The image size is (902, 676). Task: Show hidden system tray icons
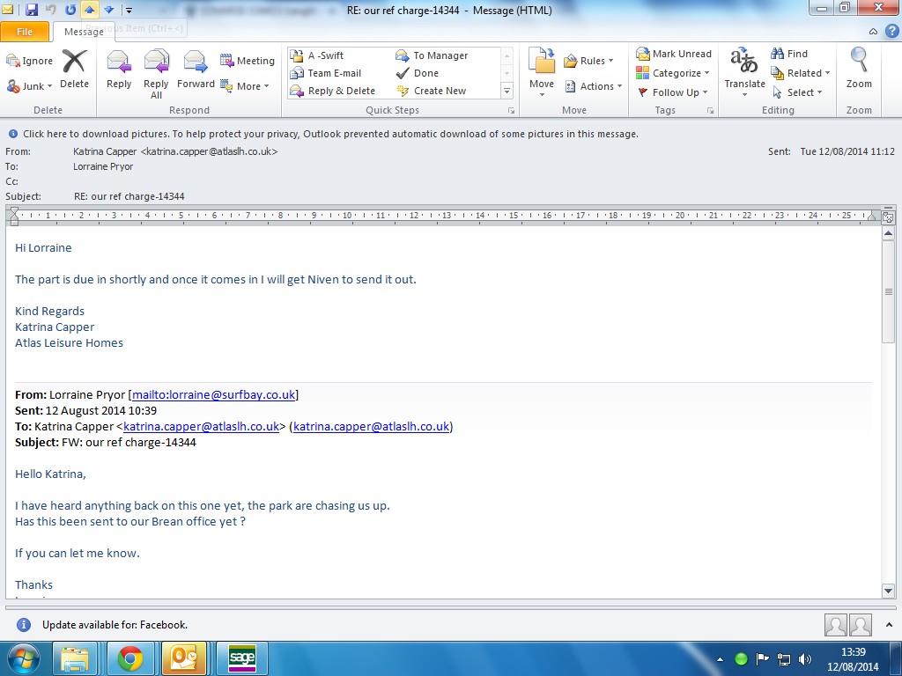pyautogui.click(x=721, y=660)
